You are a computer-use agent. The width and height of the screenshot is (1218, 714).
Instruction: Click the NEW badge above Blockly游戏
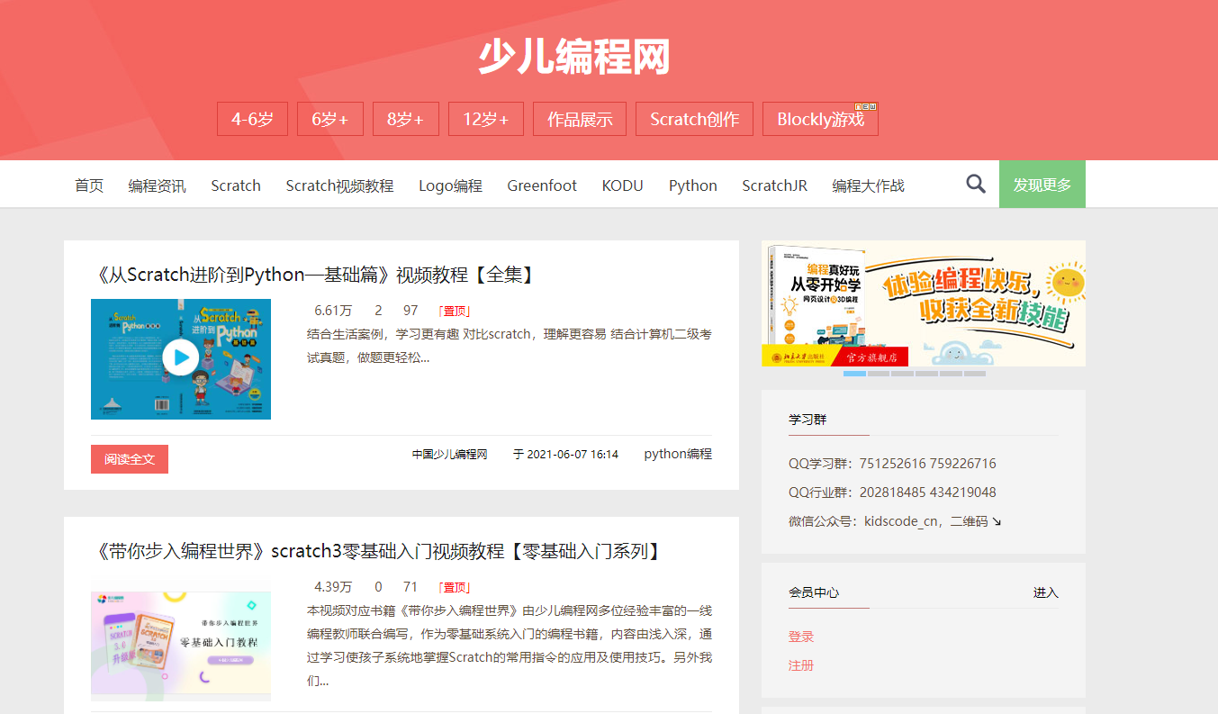coord(865,106)
